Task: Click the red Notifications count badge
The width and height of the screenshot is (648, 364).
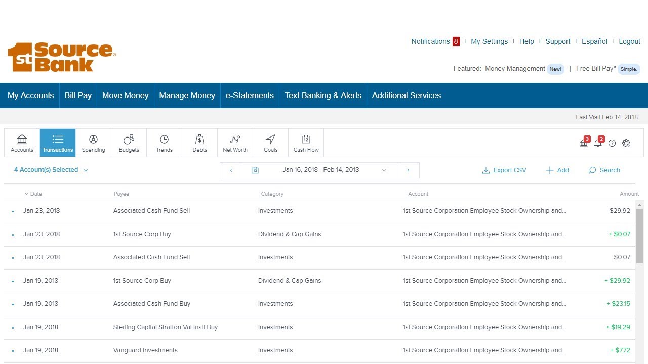Action: click(x=456, y=41)
